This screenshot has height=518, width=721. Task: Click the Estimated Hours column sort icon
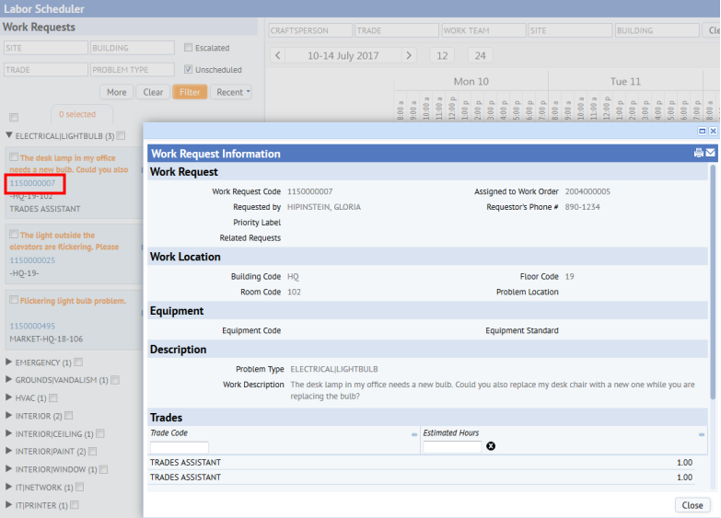tap(704, 433)
